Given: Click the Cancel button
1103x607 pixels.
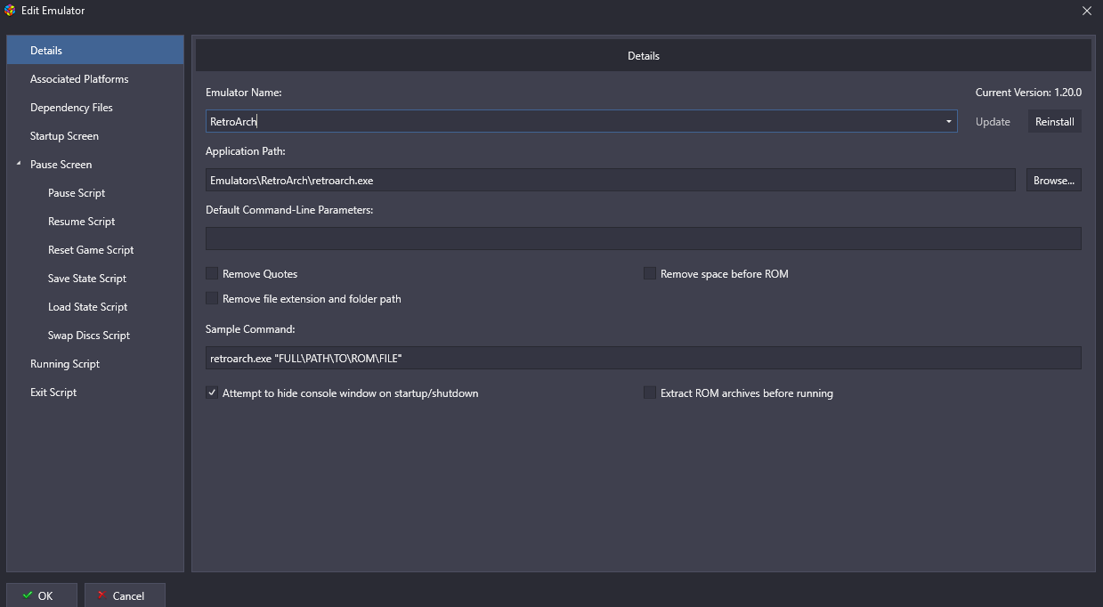Looking at the screenshot, I should (125, 595).
